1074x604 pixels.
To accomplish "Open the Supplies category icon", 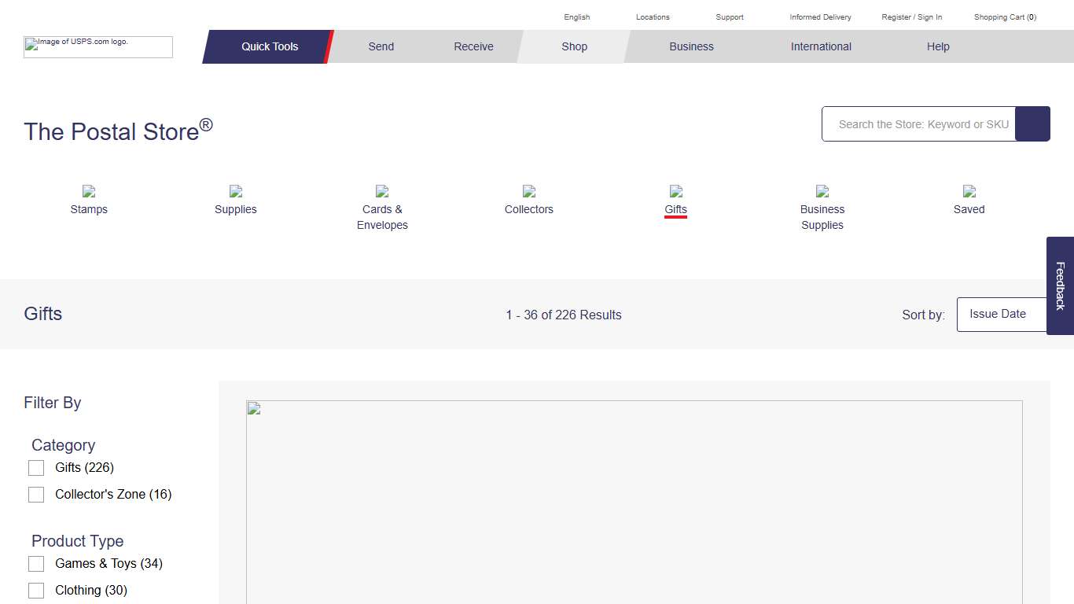I will [236, 191].
